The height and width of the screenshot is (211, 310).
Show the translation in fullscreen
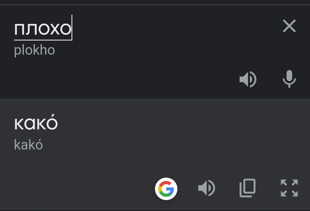(289, 189)
